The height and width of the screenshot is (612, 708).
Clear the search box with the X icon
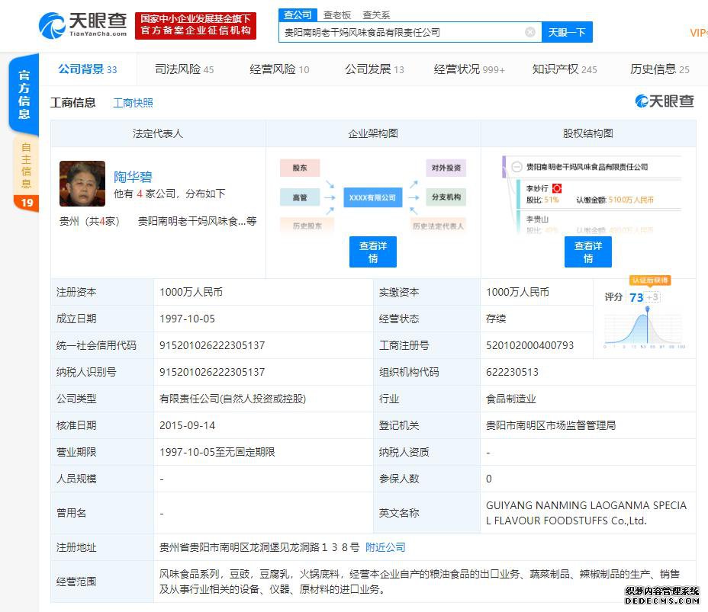point(530,32)
